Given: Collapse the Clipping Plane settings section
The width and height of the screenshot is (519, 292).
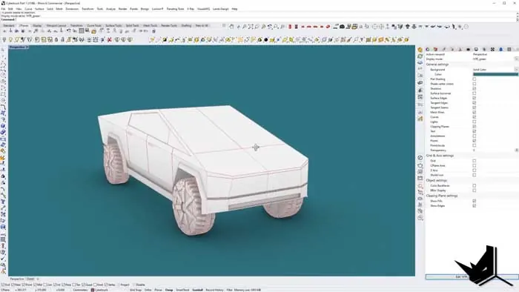Looking at the screenshot, I should [x=442, y=196].
